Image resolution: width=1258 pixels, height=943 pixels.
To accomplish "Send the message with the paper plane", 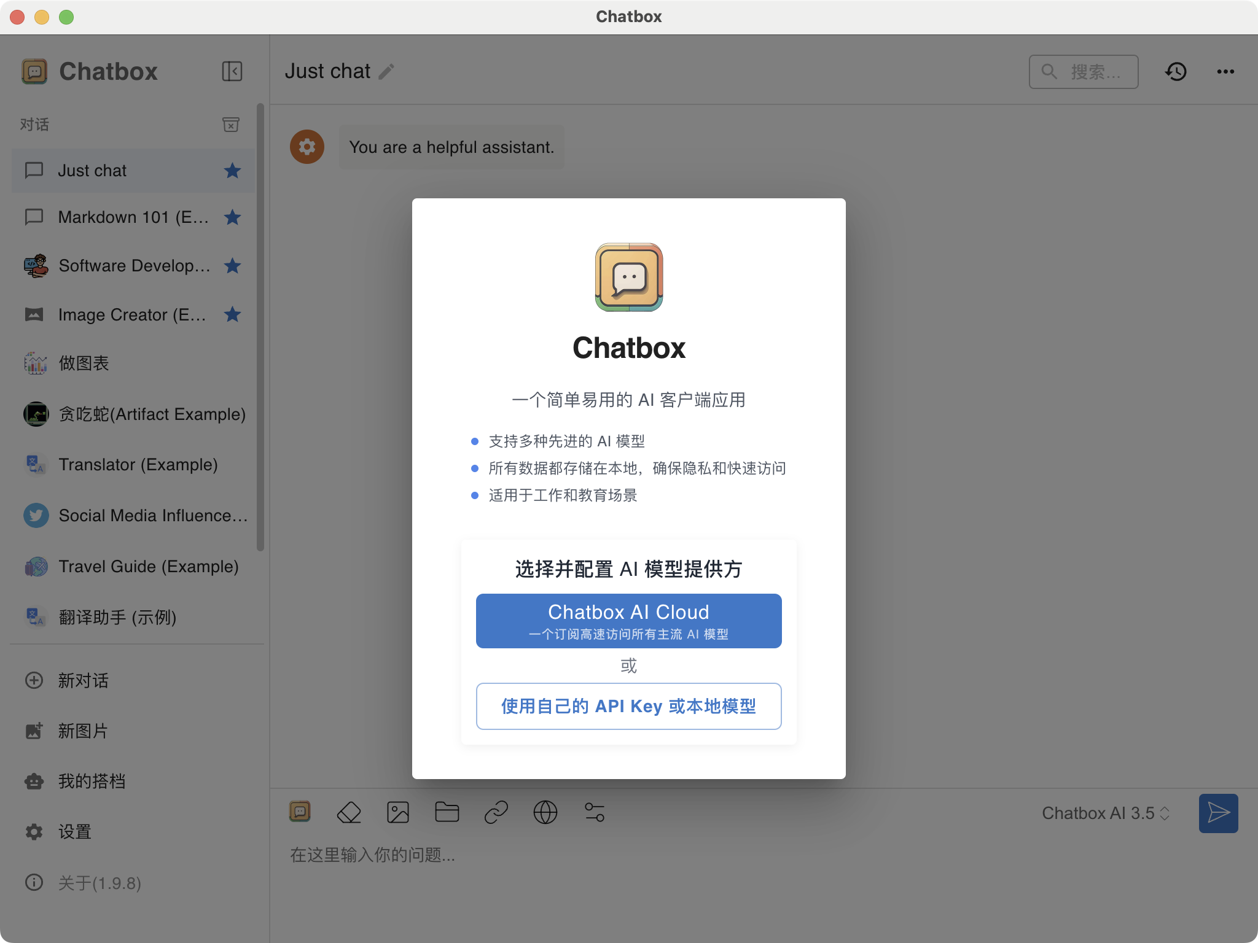I will pyautogui.click(x=1218, y=813).
